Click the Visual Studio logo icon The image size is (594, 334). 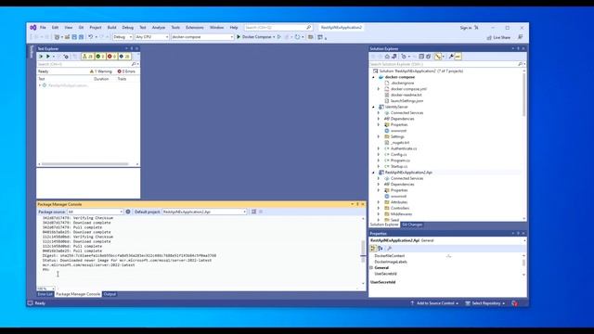pyautogui.click(x=33, y=28)
